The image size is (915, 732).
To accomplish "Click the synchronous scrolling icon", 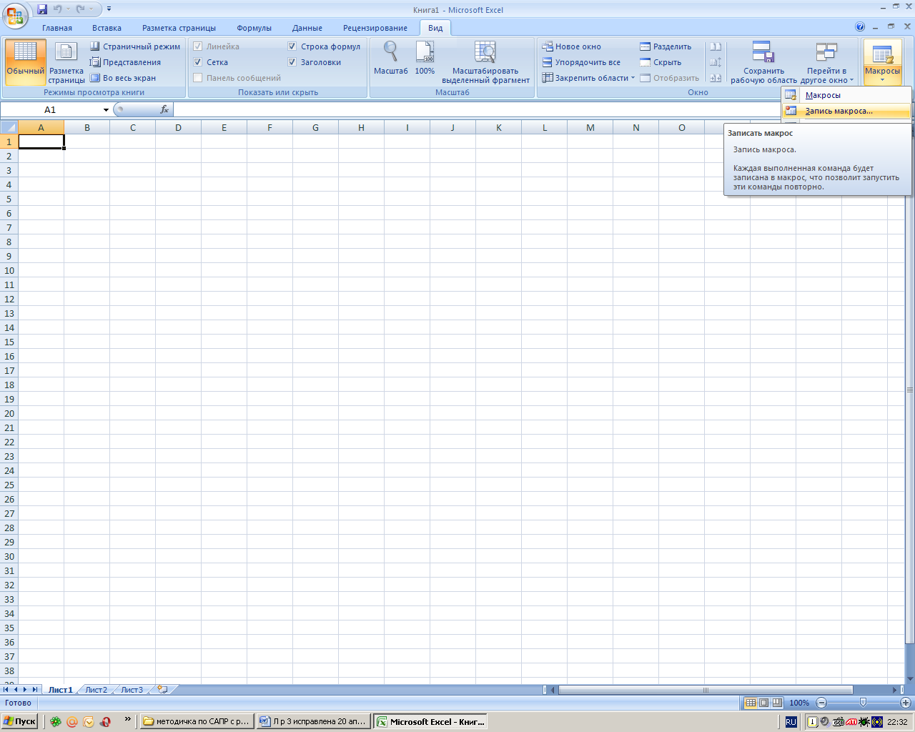I will click(716, 62).
